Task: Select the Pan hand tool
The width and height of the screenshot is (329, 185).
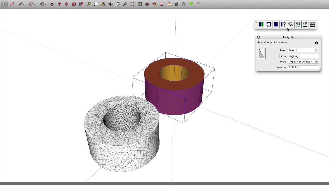Action: [118, 4]
